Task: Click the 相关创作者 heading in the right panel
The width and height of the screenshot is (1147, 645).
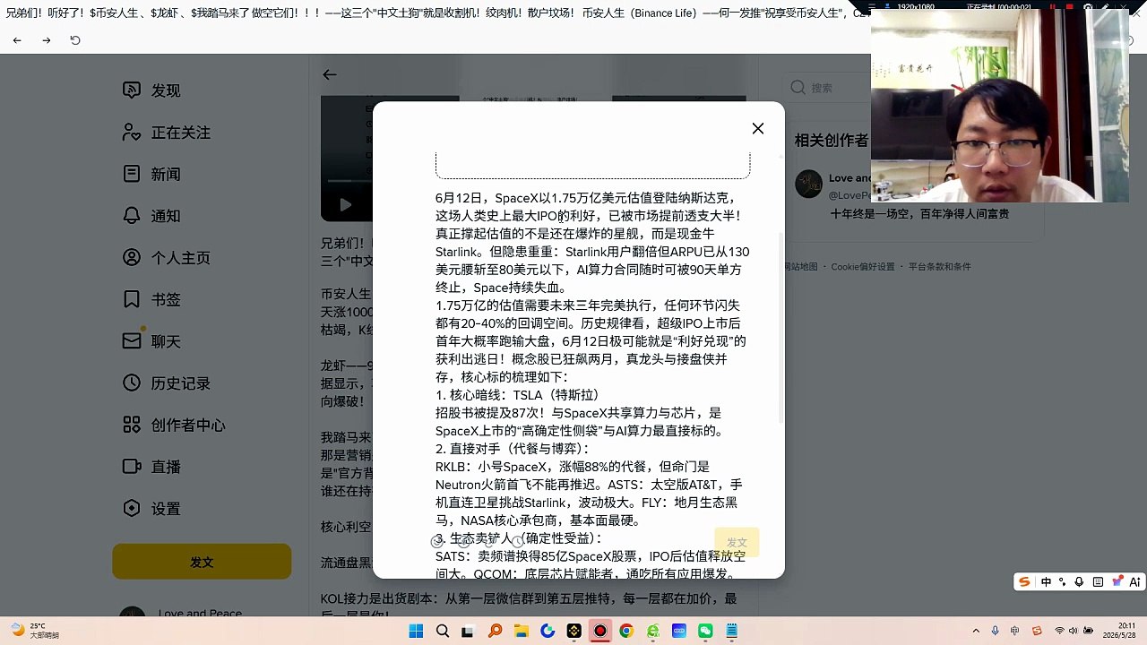Action: coord(831,141)
